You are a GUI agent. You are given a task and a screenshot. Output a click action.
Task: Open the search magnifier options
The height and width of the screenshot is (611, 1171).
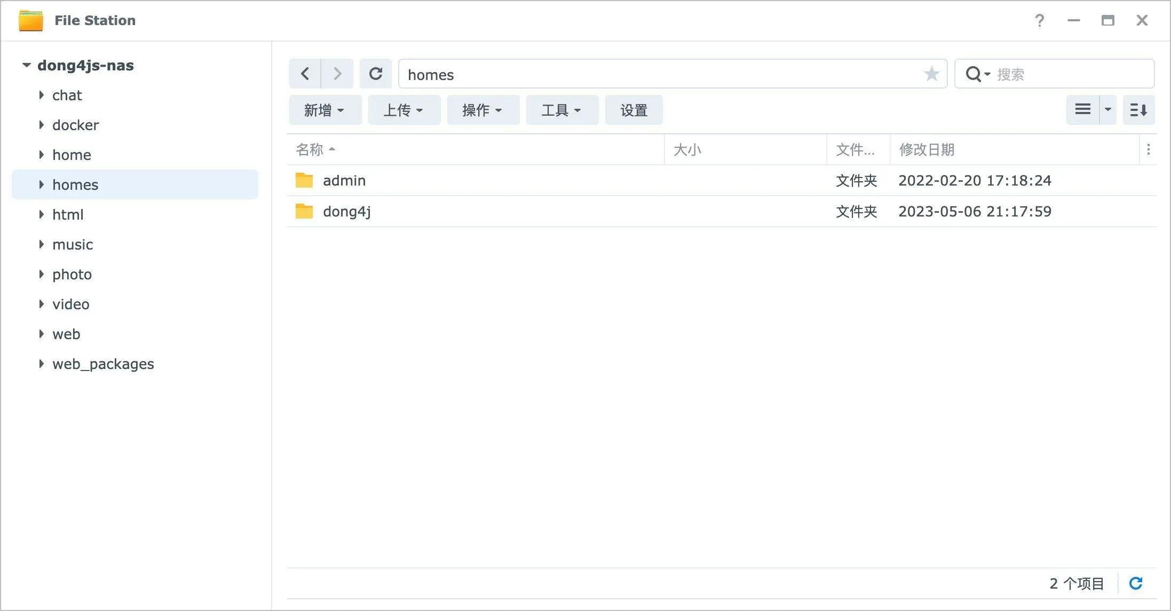coord(977,74)
